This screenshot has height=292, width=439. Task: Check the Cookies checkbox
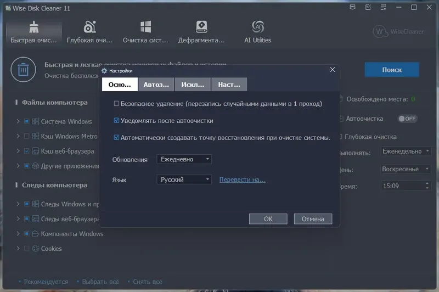pyautogui.click(x=26, y=248)
